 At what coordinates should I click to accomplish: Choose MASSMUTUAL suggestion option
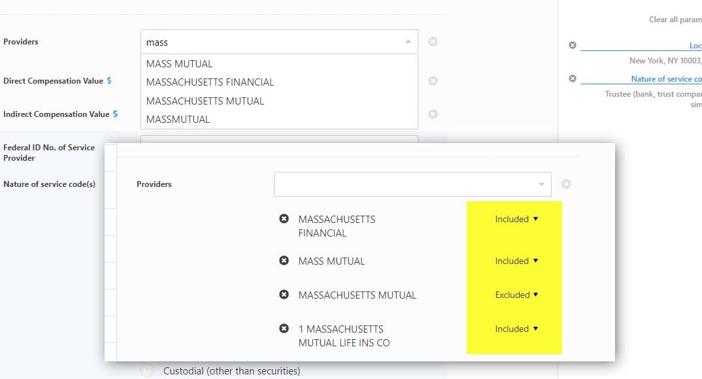(x=178, y=120)
